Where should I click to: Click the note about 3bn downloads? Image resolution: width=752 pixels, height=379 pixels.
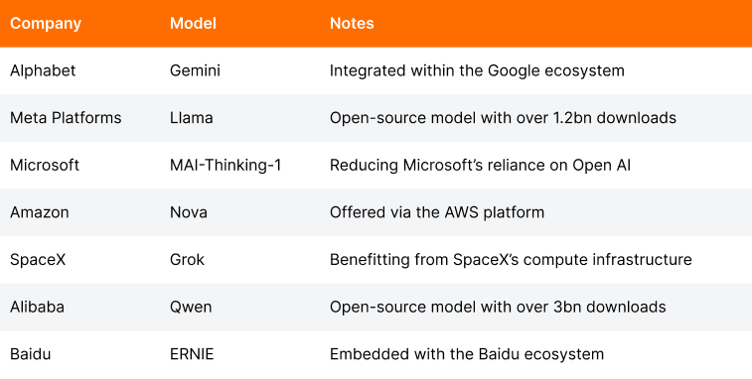(x=498, y=307)
